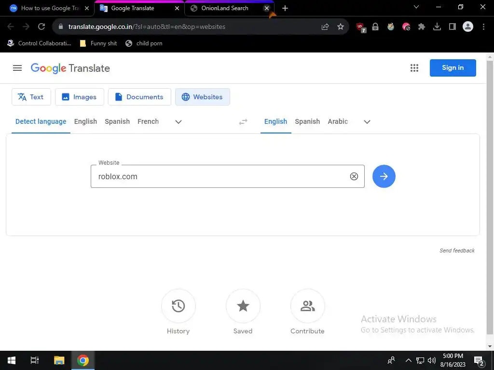The image size is (494, 370).
Task: Go back to the previous page
Action: click(11, 27)
